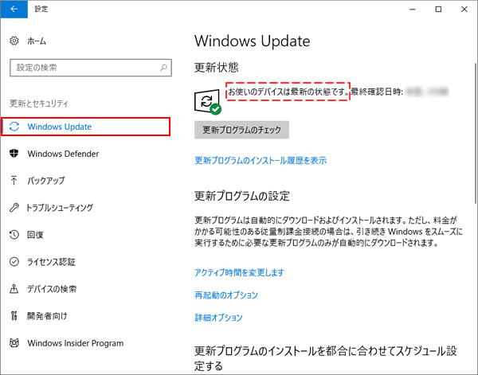Open Windows Defender settings
The width and height of the screenshot is (478, 375).
63,154
